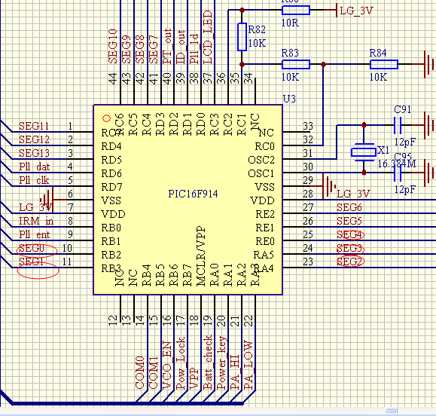Select the Power_key net label
The height and width of the screenshot is (416, 436).
click(221, 362)
